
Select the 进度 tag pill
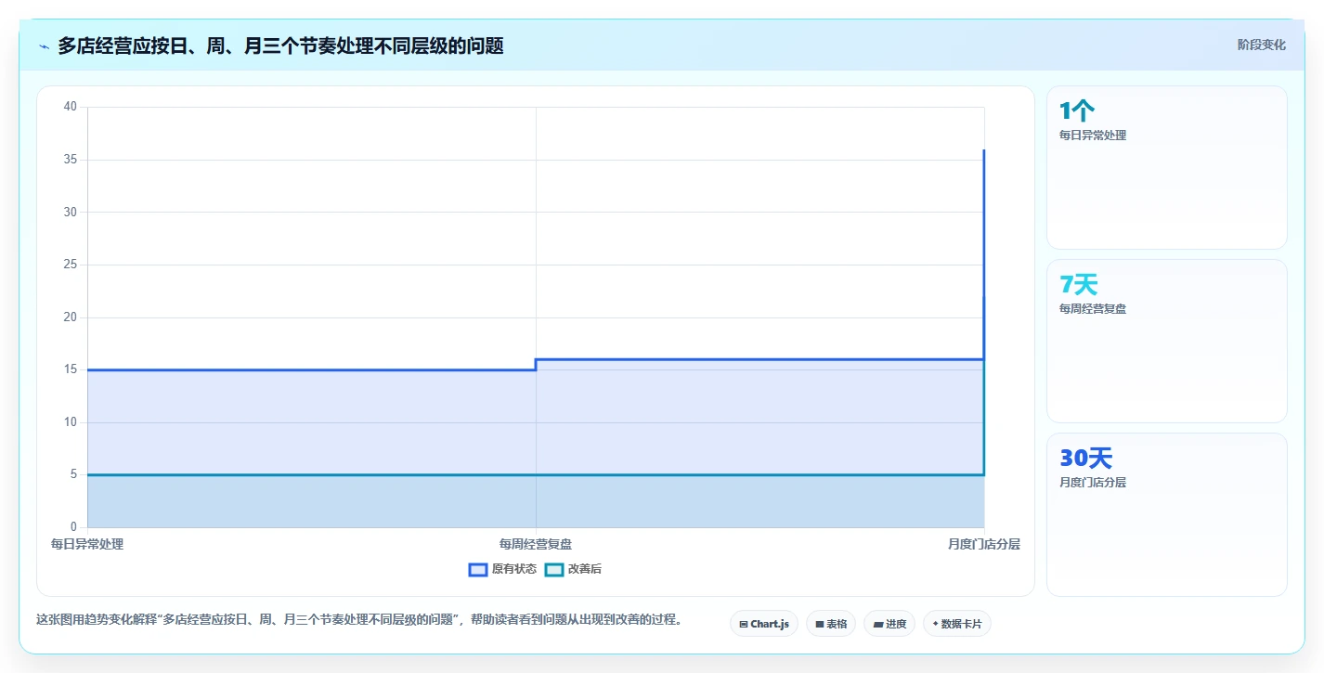click(x=889, y=624)
